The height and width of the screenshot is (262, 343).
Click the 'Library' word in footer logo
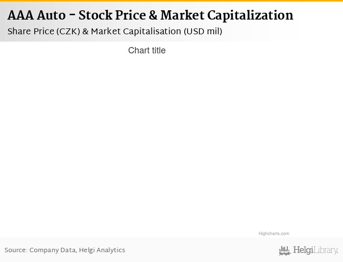[x=325, y=251]
